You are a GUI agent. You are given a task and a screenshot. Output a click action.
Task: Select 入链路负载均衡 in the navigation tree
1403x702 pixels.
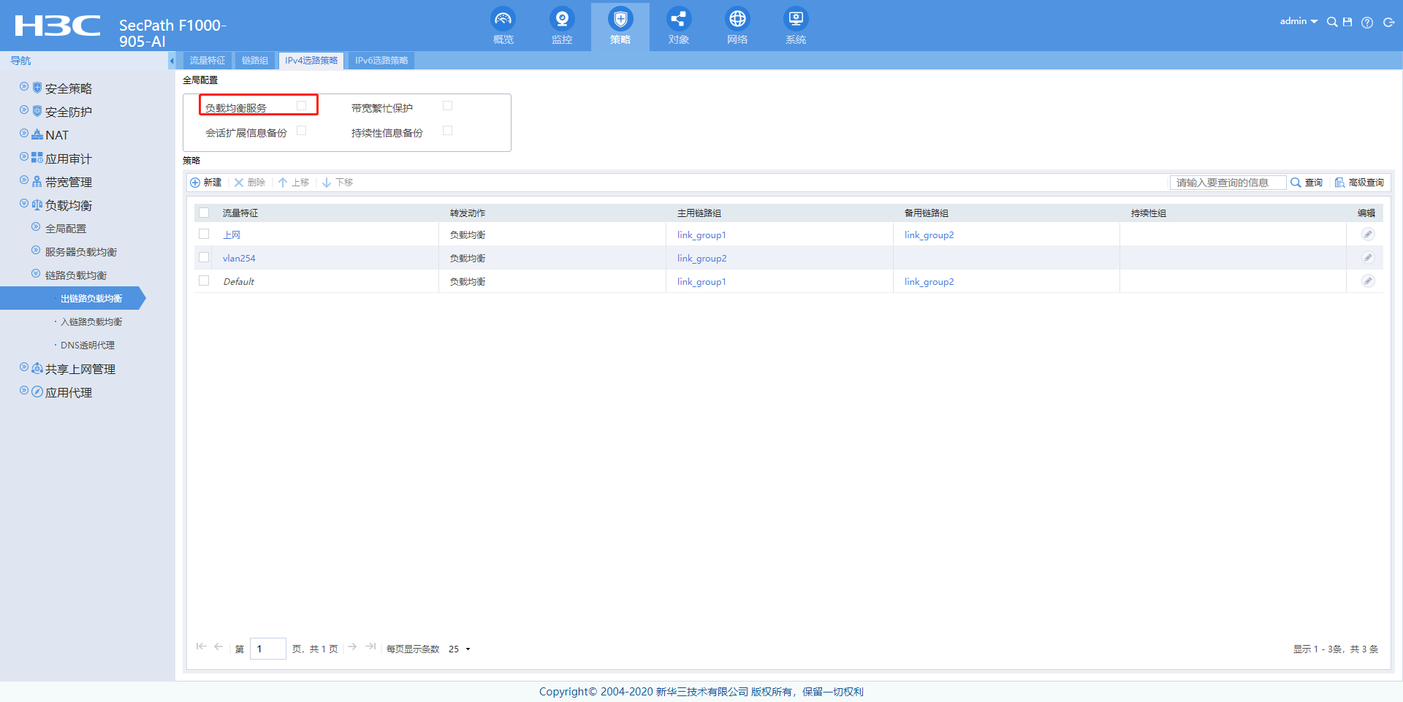pos(91,322)
